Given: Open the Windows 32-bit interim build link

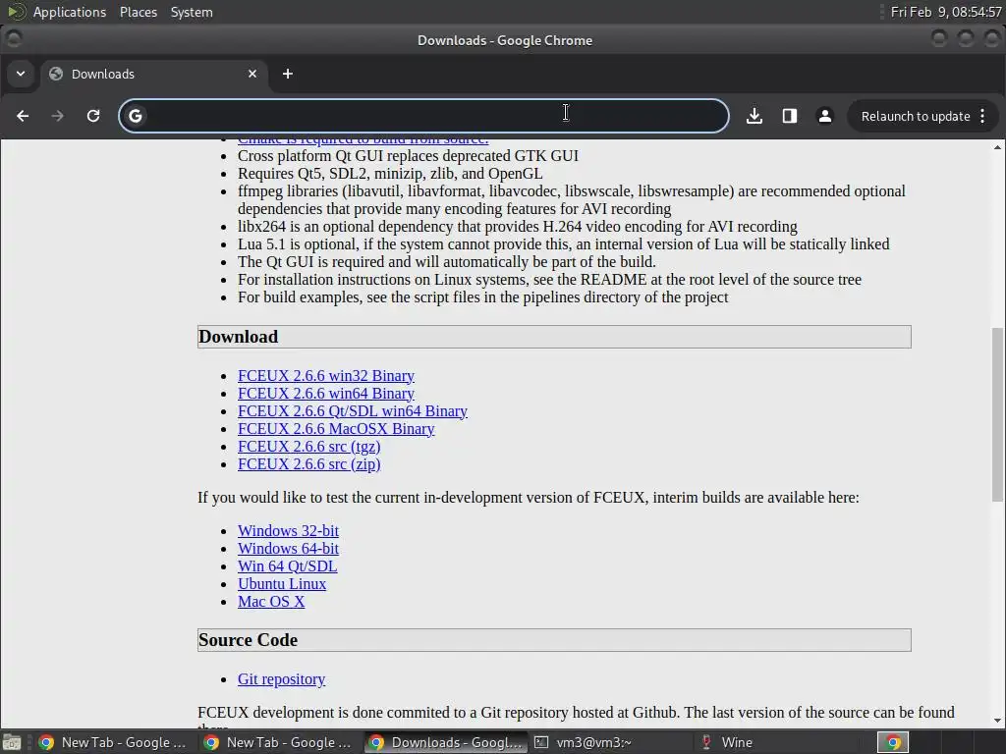Looking at the screenshot, I should 288,531.
